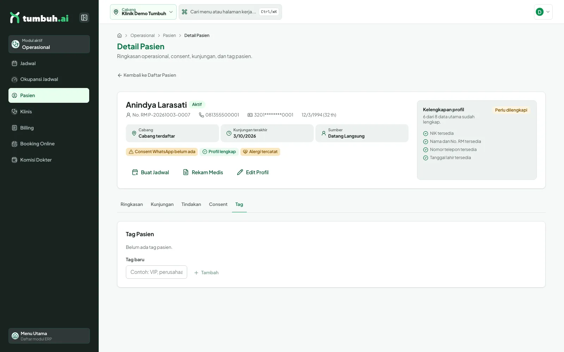Click the Tambah tag button
The width and height of the screenshot is (564, 352).
click(x=206, y=272)
